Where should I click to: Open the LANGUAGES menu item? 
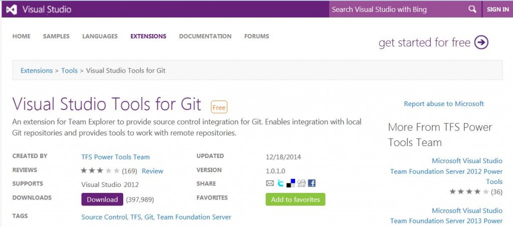pyautogui.click(x=100, y=36)
